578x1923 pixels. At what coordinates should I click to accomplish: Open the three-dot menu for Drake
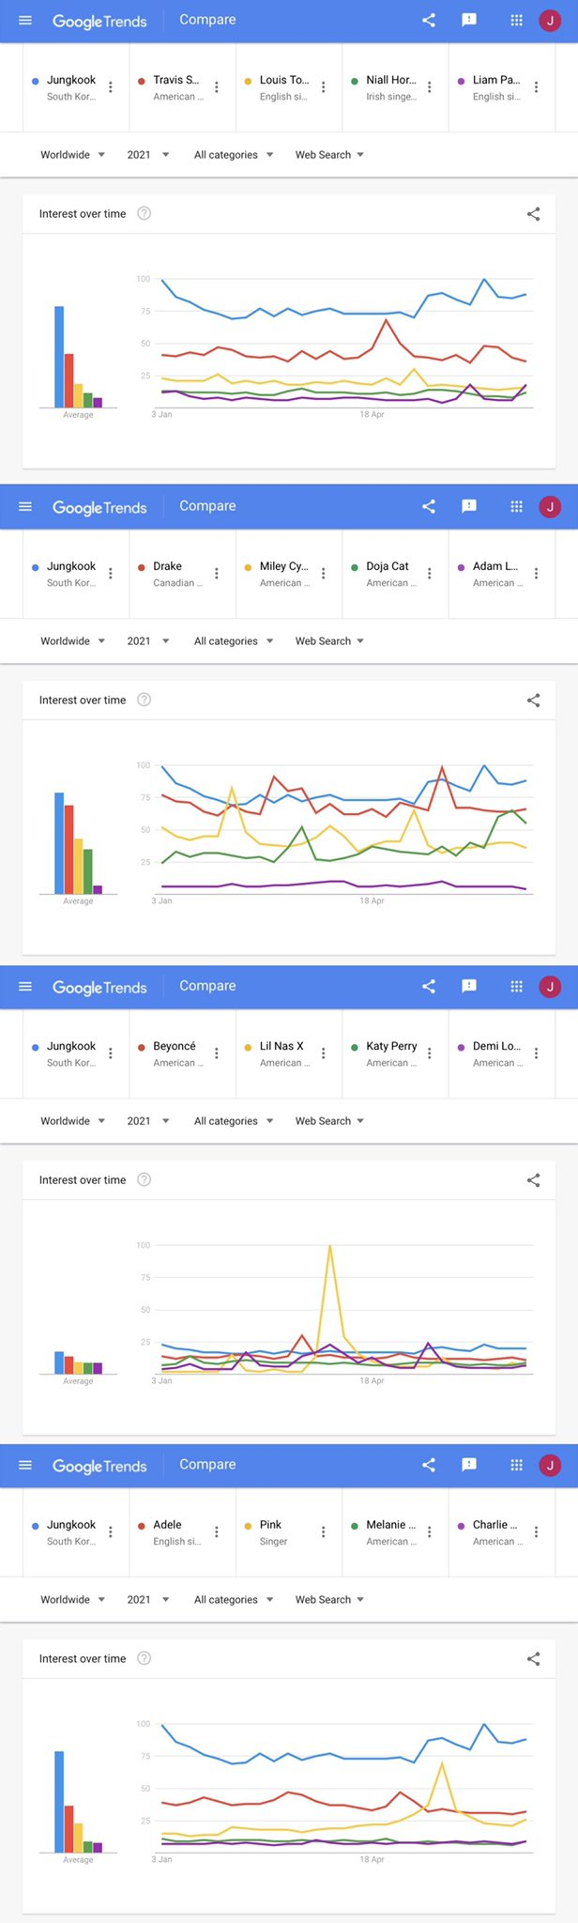pyautogui.click(x=217, y=574)
